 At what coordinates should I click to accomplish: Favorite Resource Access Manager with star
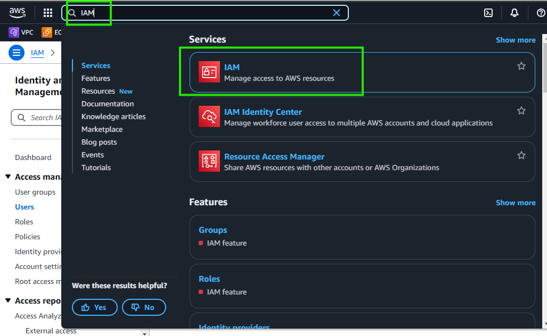pyautogui.click(x=521, y=155)
